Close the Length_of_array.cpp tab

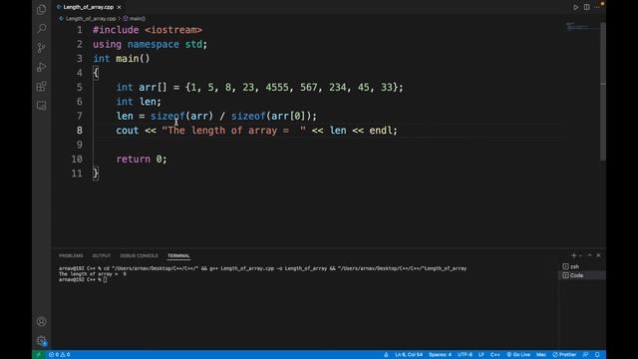(120, 7)
